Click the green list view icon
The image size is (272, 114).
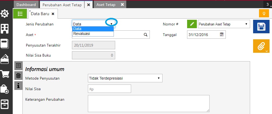click(x=20, y=14)
